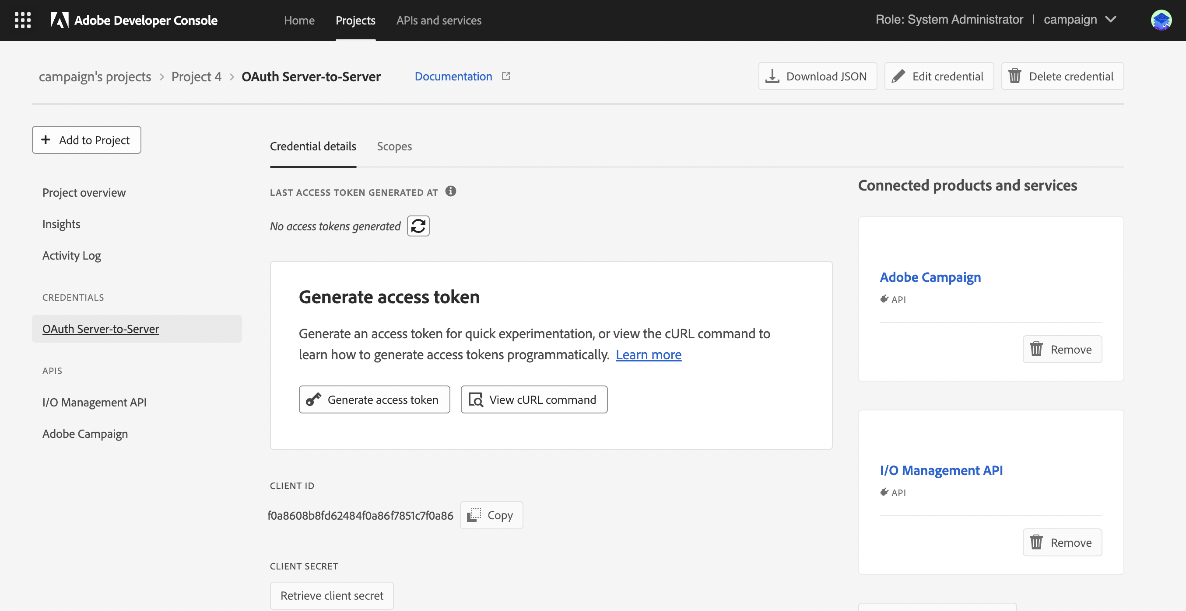Remove the I/O Management API
Screen dimensions: 1186x611
(1062, 542)
